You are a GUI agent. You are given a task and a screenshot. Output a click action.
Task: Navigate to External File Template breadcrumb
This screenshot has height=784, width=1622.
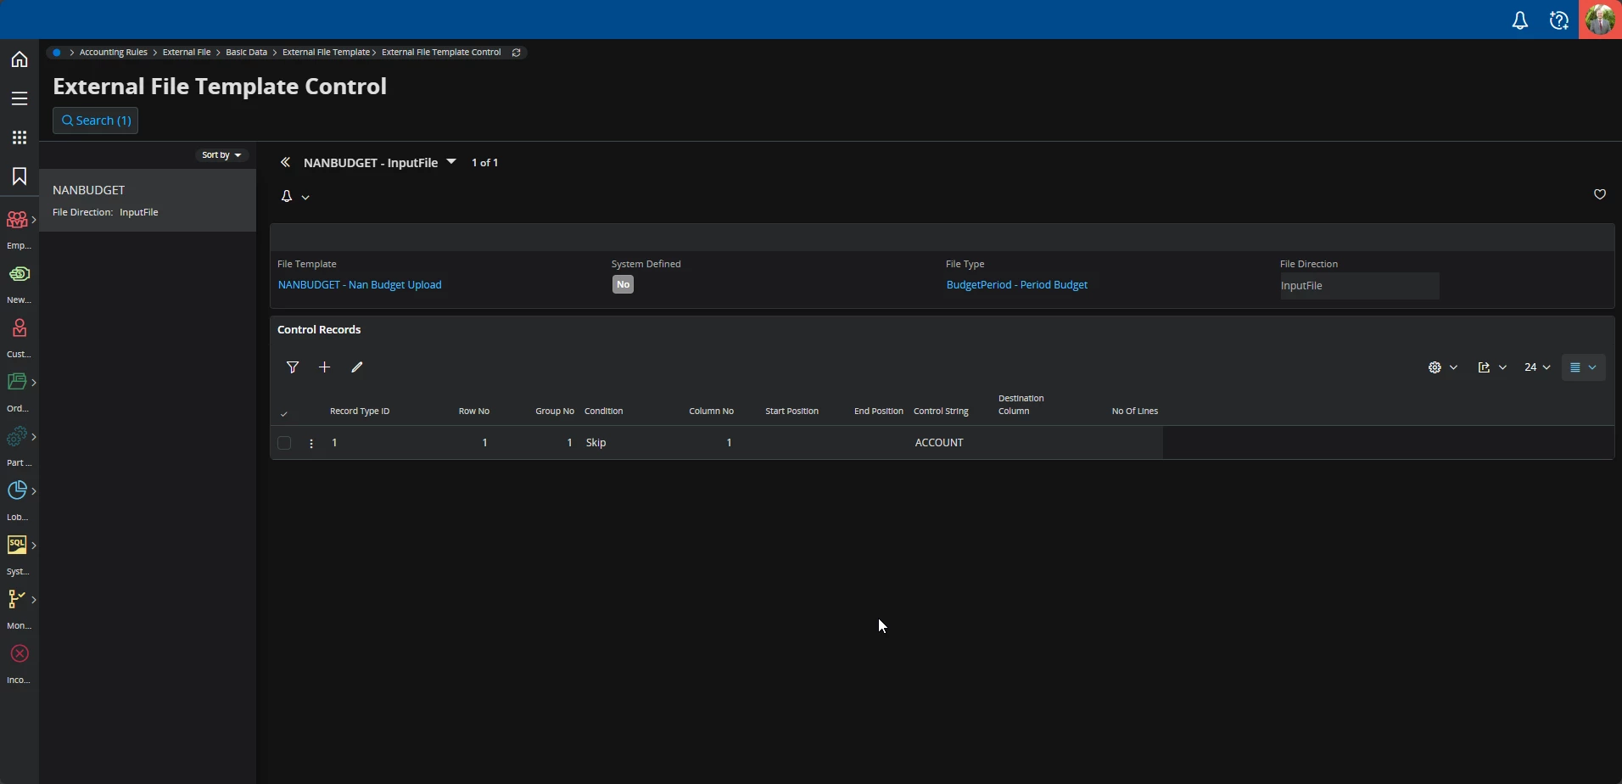[326, 53]
